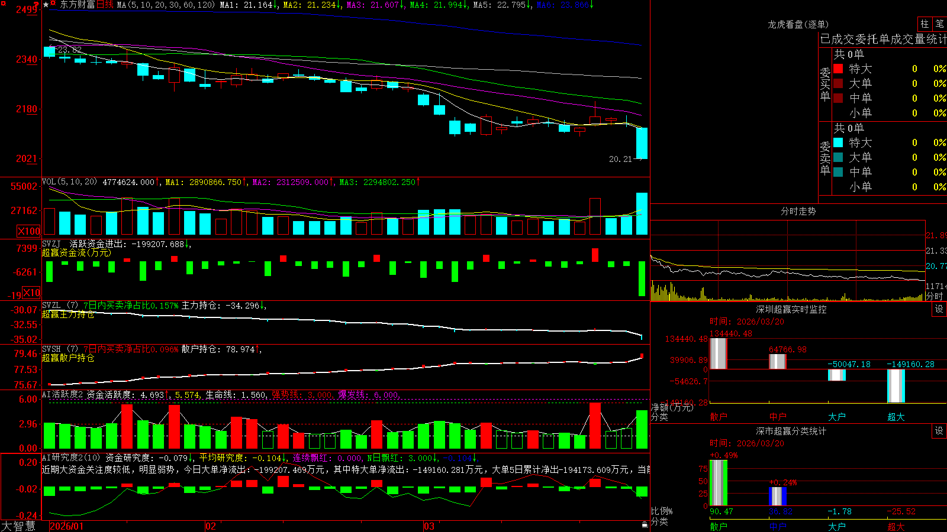Image resolution: width=947 pixels, height=532 pixels.
Task: Switch 龙虎看盘 to 柱 view
Action: pos(925,24)
